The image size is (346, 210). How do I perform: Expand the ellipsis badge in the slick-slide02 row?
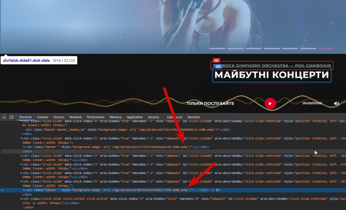coord(75,160)
